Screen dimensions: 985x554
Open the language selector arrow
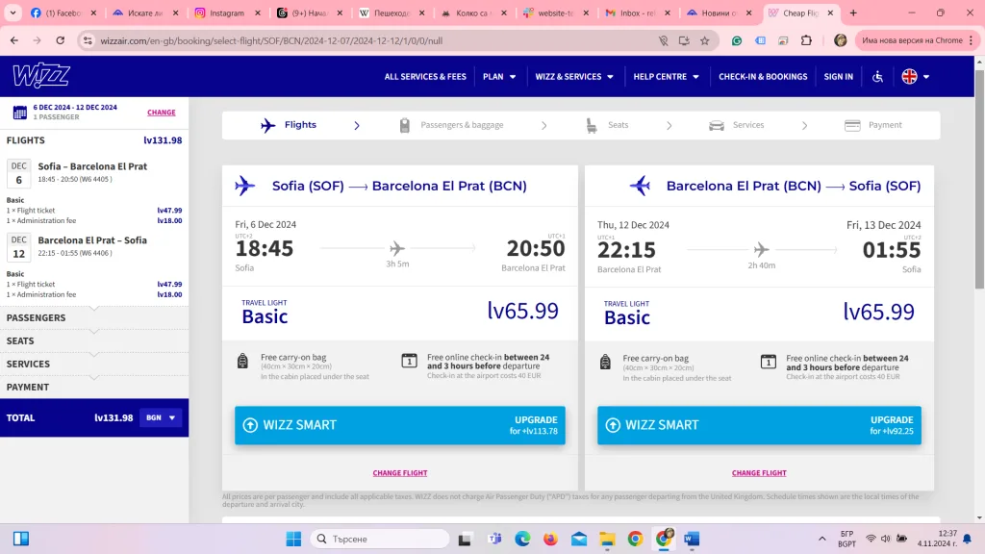tap(926, 77)
